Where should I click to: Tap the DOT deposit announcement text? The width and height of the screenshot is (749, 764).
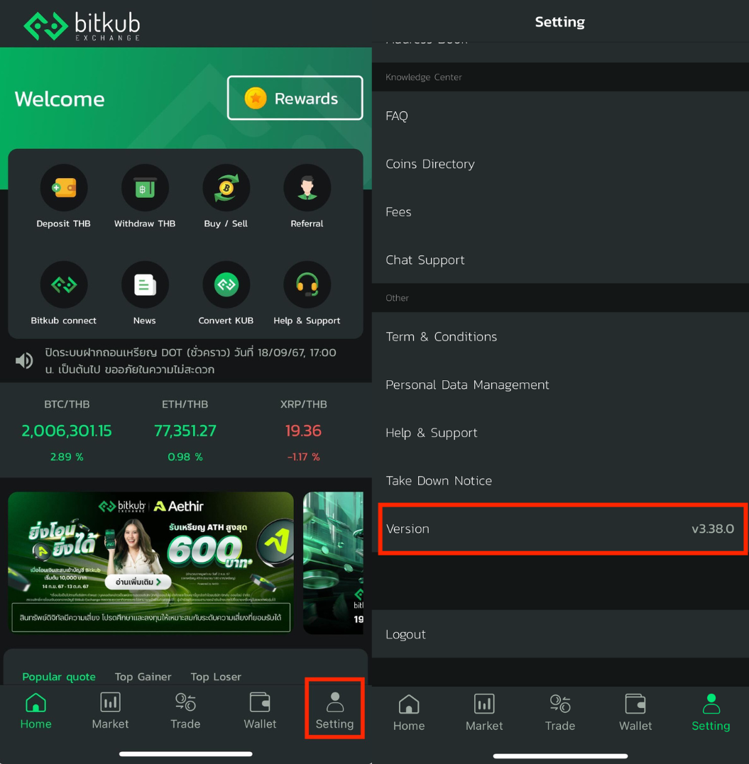[191, 360]
